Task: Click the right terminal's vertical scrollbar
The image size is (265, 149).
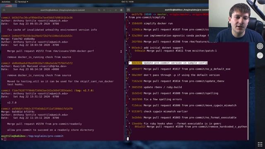Action: click(248, 109)
